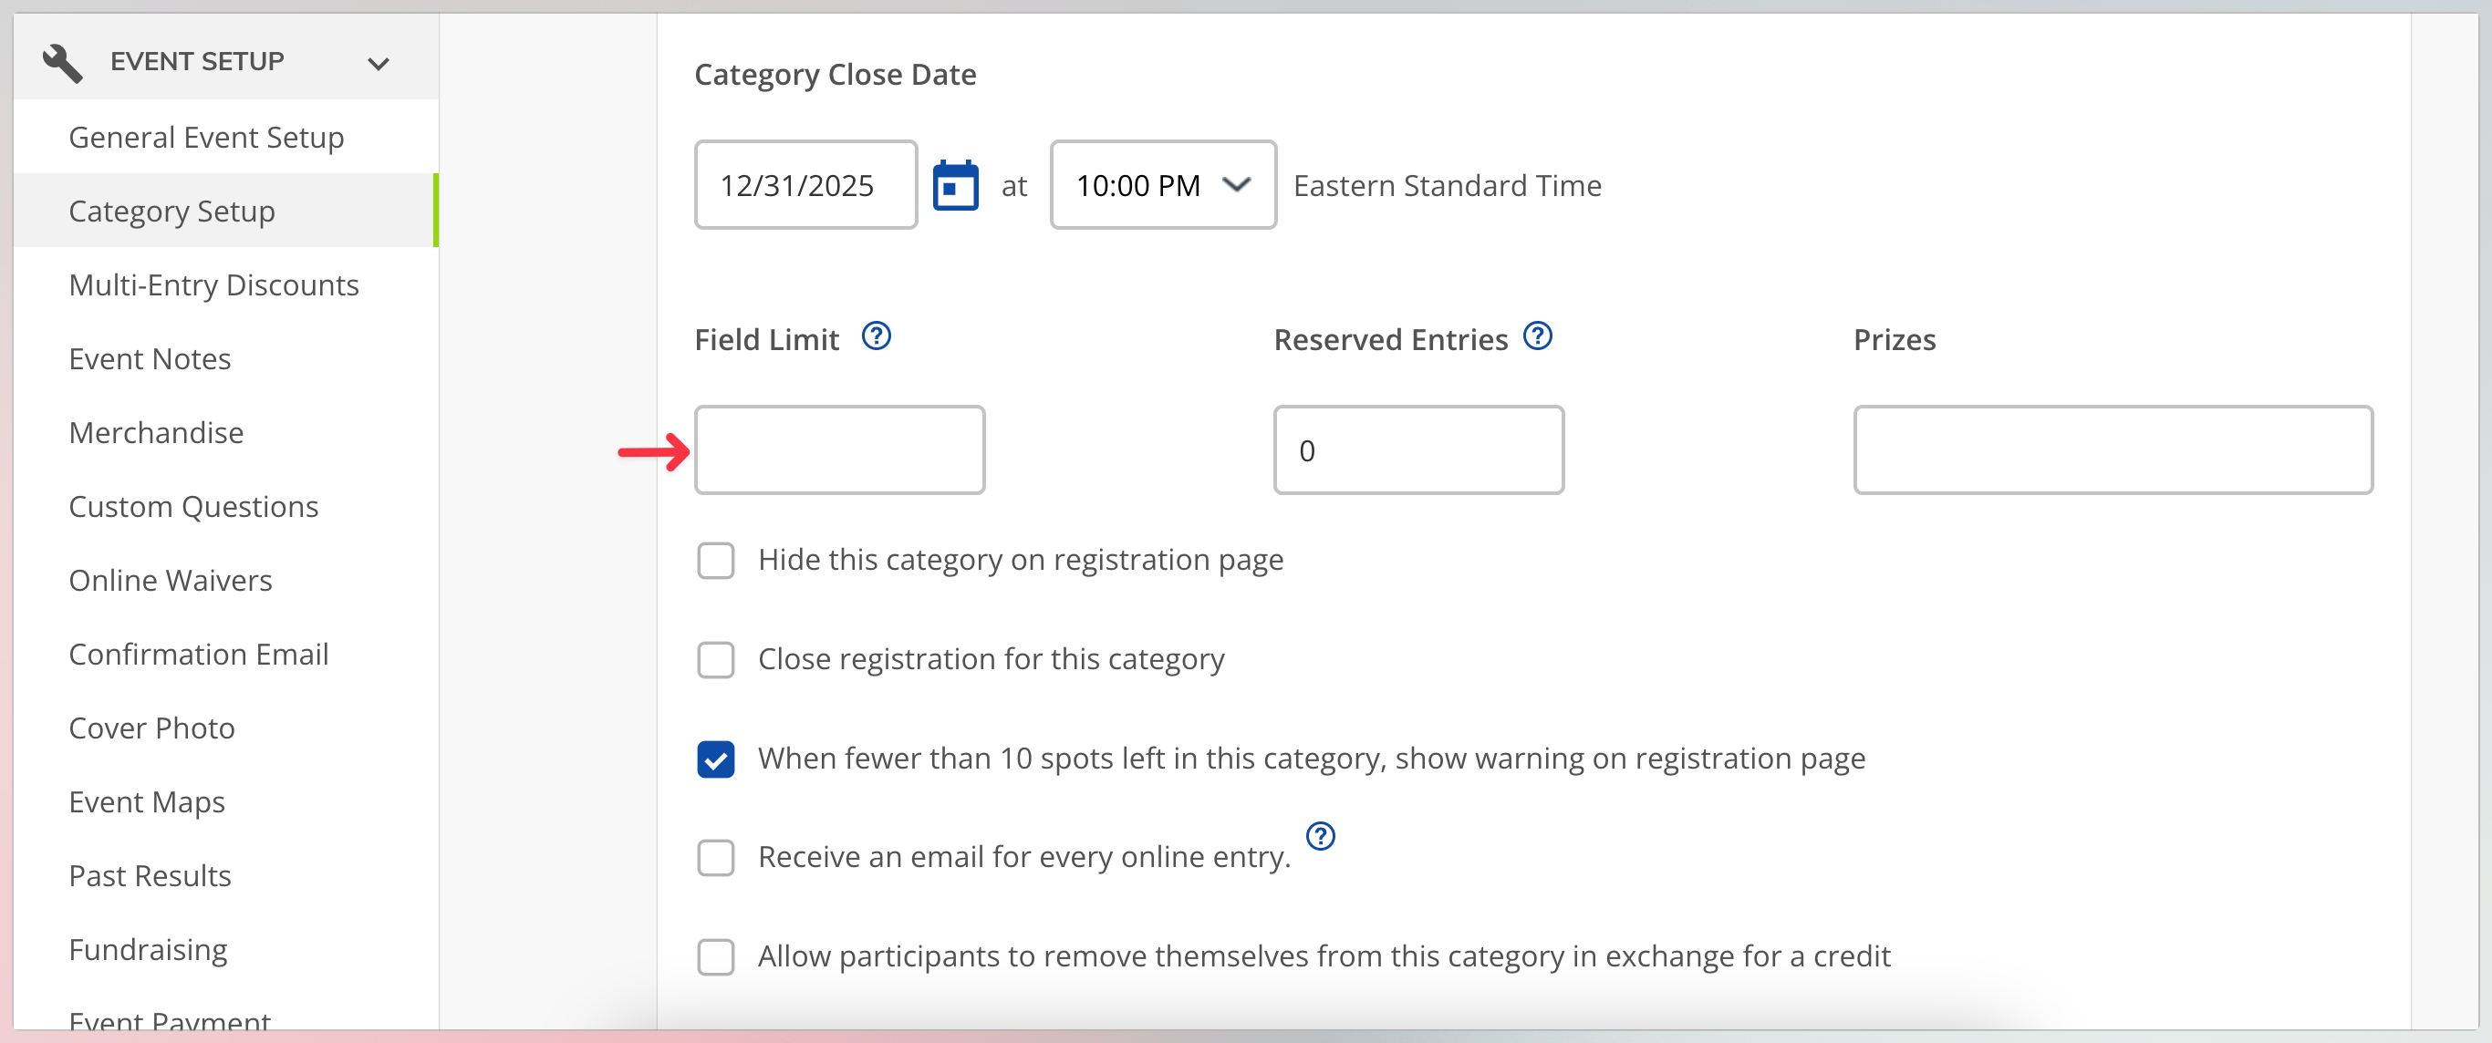Open Fundraising settings
Viewport: 2492px width, 1043px height.
pos(148,950)
